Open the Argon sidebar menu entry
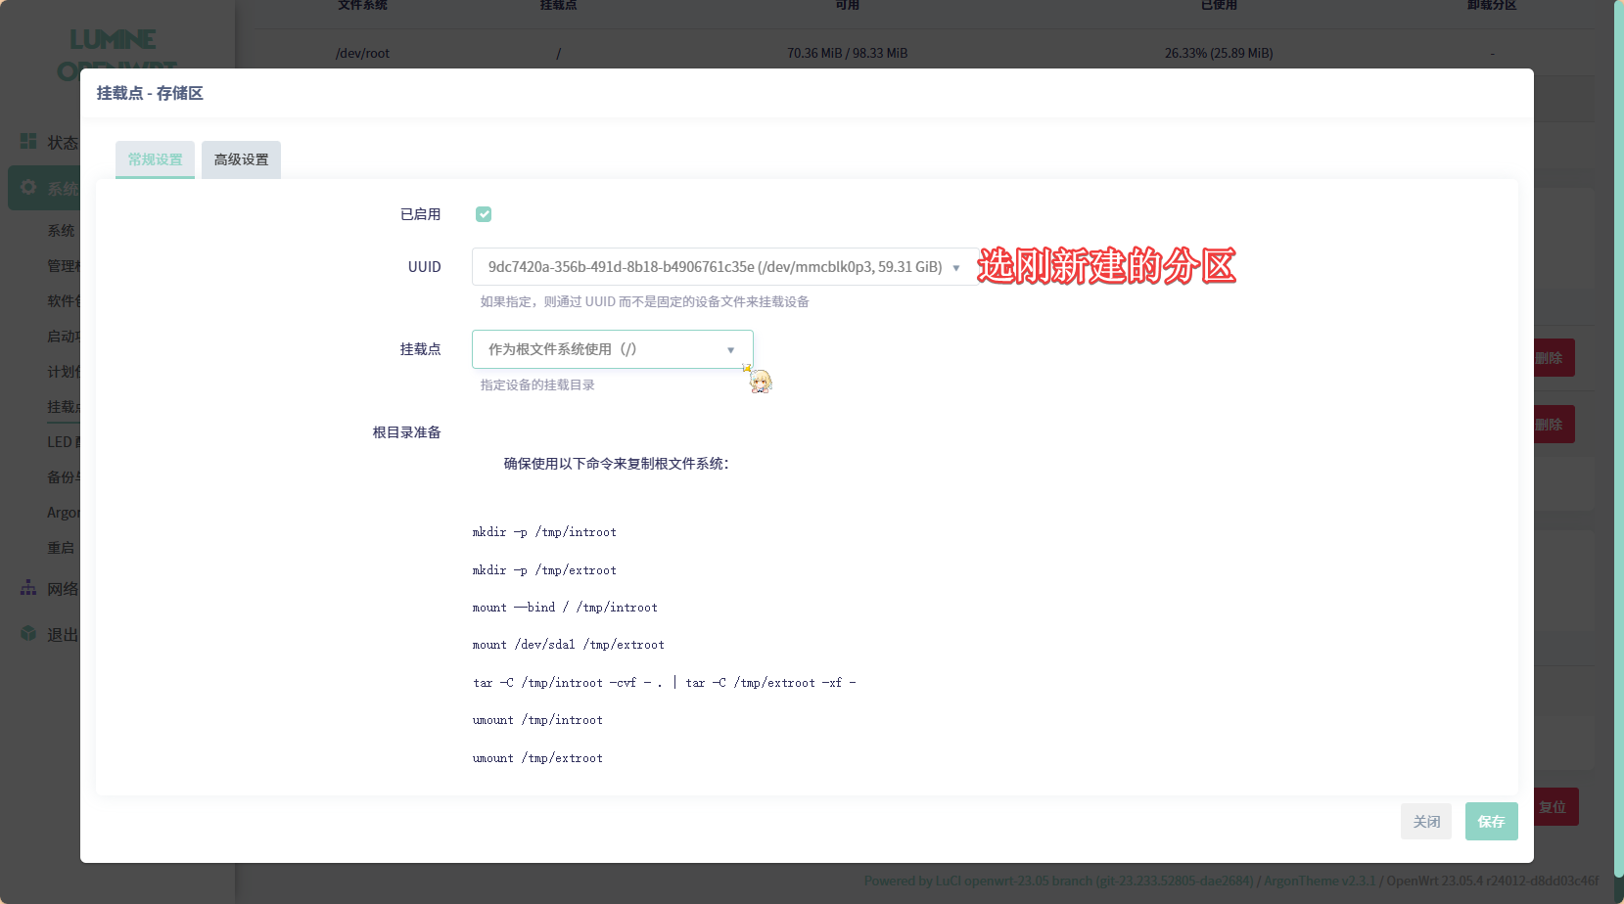1624x904 pixels. pyautogui.click(x=63, y=513)
